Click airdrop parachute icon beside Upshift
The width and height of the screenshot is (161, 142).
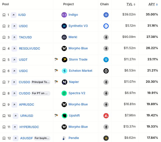point(56,115)
